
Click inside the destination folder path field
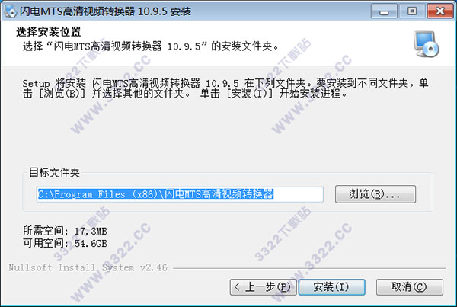[180, 194]
